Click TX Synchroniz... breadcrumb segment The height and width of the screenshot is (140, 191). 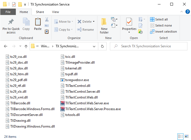point(67,46)
